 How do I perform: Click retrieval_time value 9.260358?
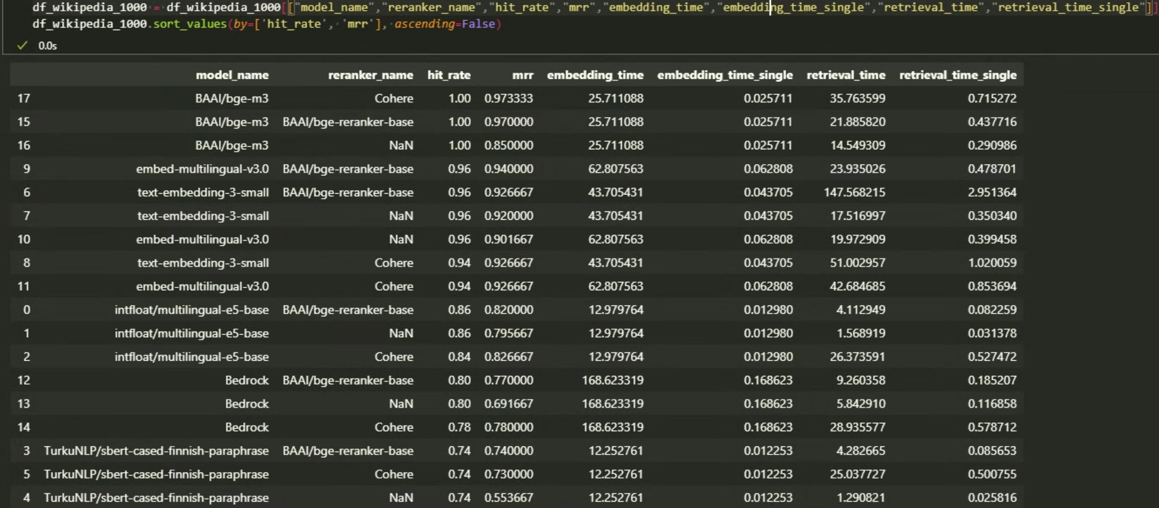pos(861,380)
